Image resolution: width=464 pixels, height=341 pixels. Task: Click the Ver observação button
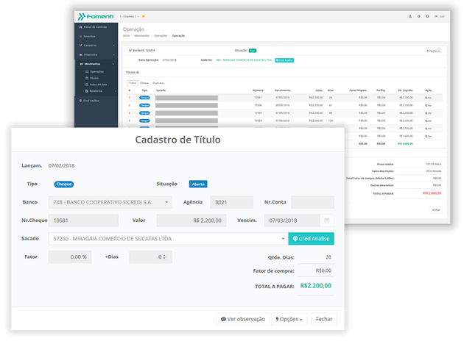click(x=242, y=319)
